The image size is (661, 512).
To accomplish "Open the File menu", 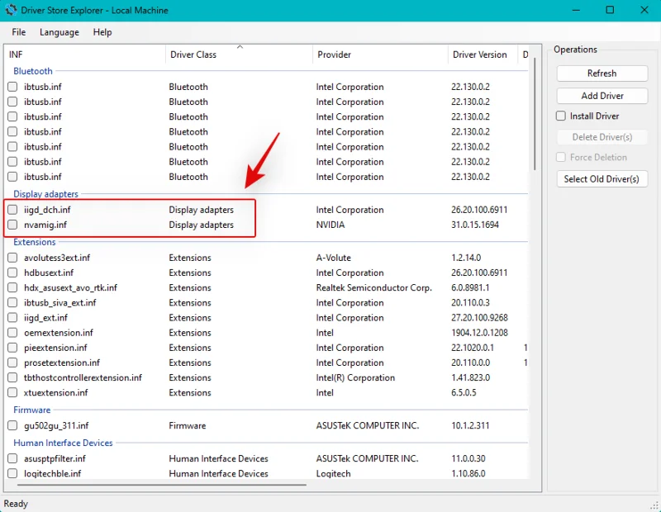I will pos(19,32).
